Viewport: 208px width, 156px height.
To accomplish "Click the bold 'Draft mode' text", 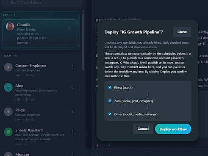I will pos(139,67).
